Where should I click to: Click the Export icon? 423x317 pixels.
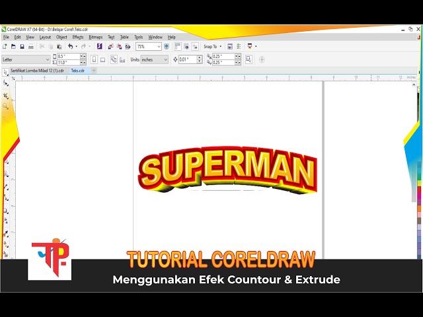tap(119, 46)
